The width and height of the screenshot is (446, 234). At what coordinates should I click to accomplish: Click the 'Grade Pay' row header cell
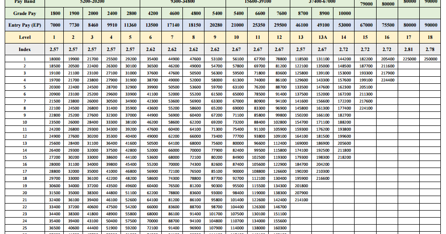pyautogui.click(x=25, y=13)
